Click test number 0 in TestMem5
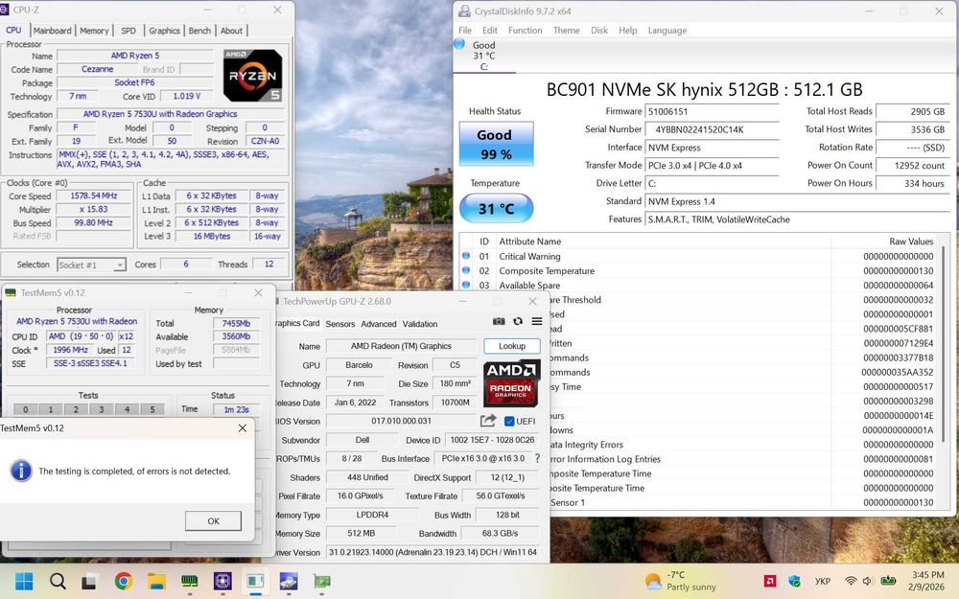 [x=25, y=409]
